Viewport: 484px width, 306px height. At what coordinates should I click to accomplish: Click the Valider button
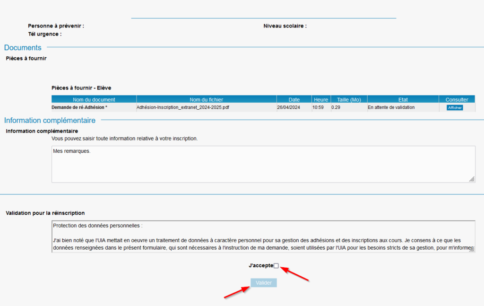coord(264,283)
